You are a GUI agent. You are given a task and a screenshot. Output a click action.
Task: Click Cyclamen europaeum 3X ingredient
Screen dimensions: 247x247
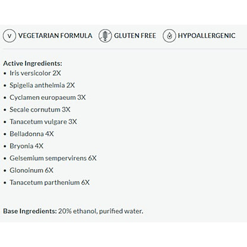point(47,97)
